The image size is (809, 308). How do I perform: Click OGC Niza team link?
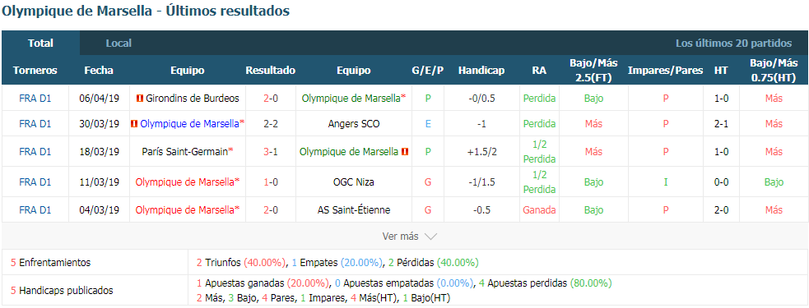coord(353,182)
